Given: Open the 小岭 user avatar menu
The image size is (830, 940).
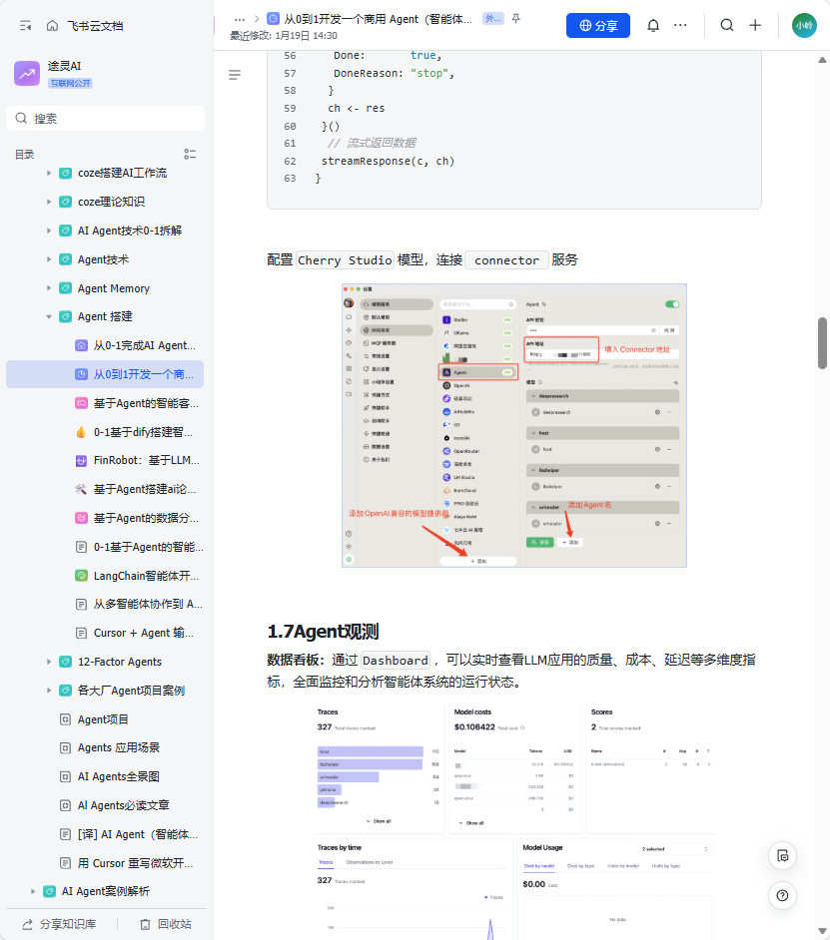Looking at the screenshot, I should tap(804, 25).
